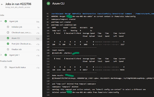Viewport: 154px width, 97px height.
Task: Go back using the left arrow icon
Action: click(x=2, y=4)
